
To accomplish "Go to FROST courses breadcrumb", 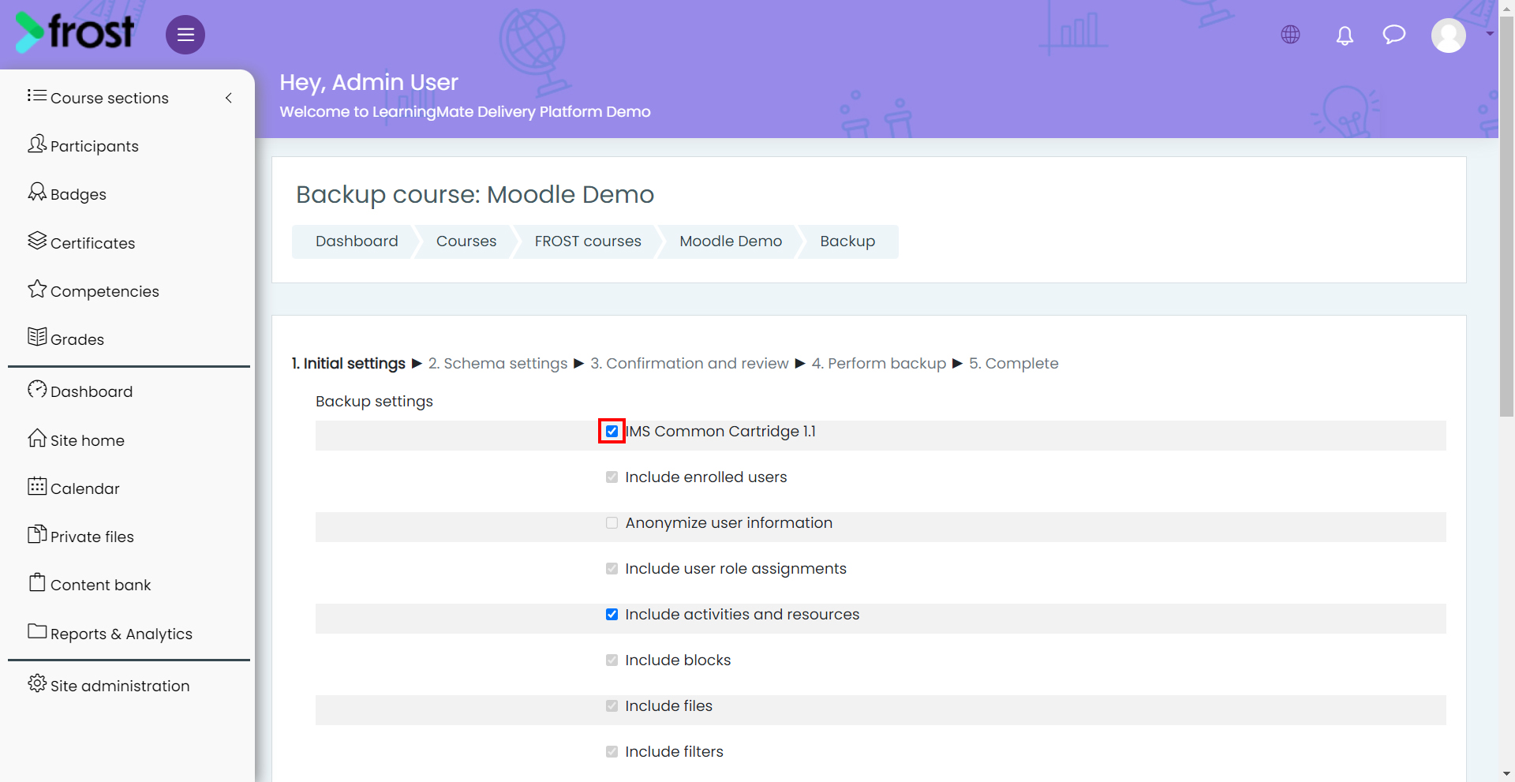I will 588,241.
